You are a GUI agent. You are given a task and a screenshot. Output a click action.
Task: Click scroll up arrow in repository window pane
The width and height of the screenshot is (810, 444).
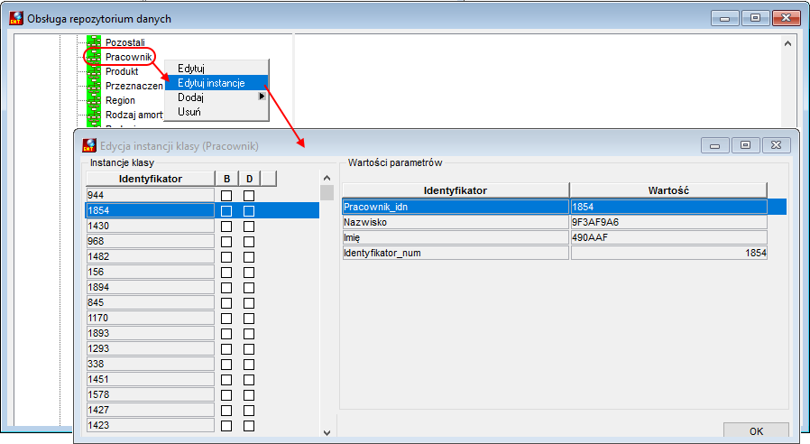[787, 44]
